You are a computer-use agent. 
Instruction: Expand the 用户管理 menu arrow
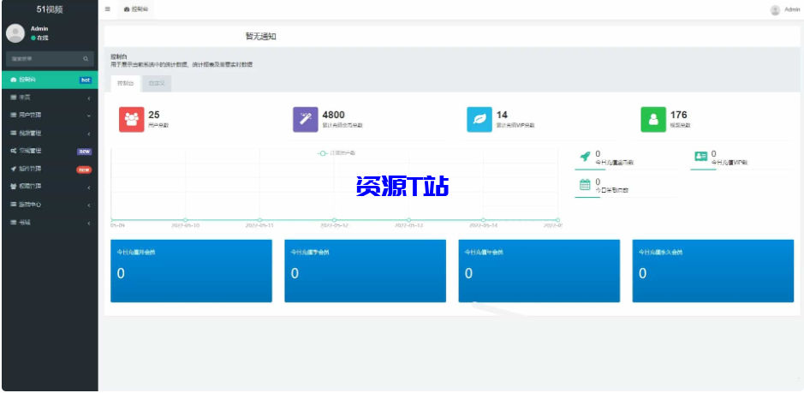[x=89, y=116]
